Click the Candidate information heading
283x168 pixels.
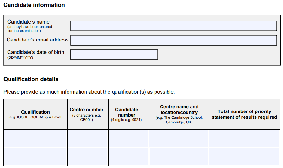click(34, 5)
